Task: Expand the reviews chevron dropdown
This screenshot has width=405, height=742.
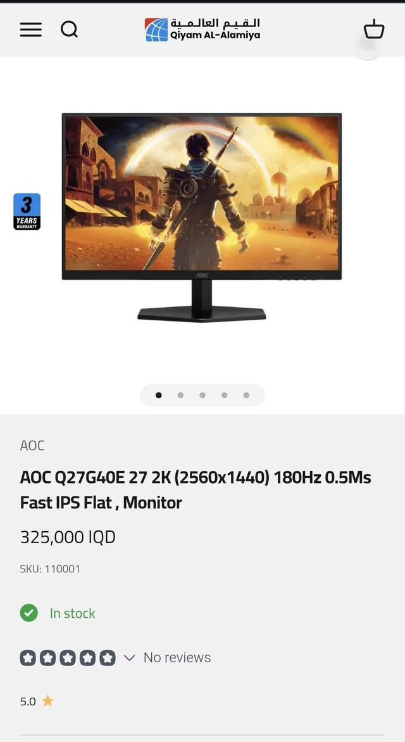Action: pos(129,658)
